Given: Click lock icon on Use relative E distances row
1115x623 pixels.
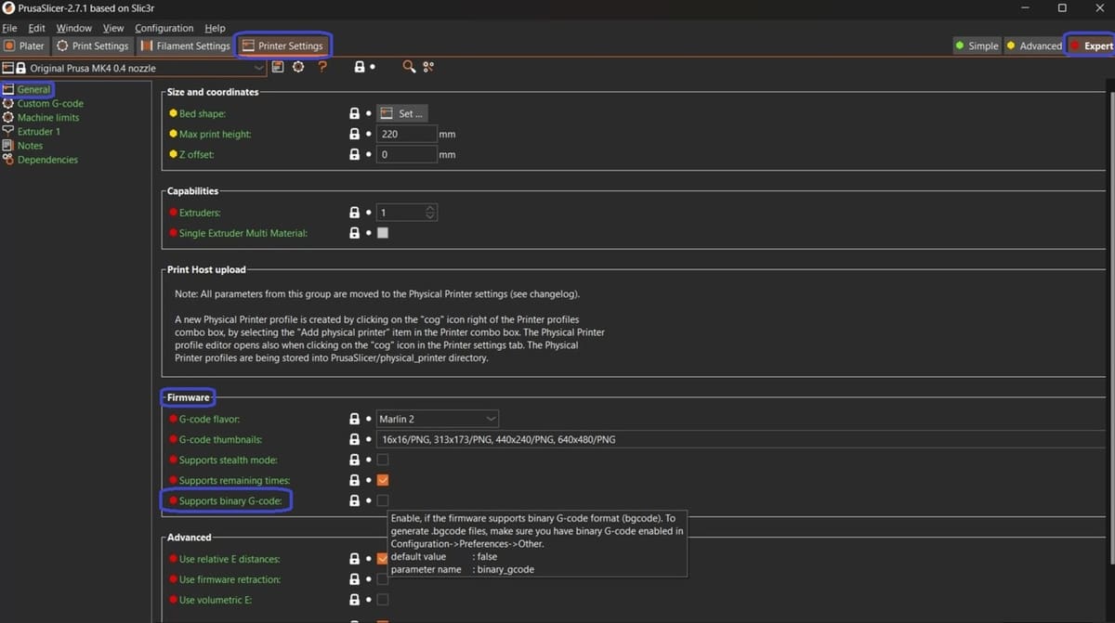Looking at the screenshot, I should click(354, 559).
